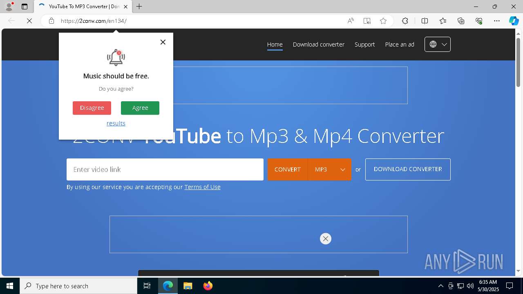Click the address bar URL
The height and width of the screenshot is (294, 523).
(x=94, y=21)
